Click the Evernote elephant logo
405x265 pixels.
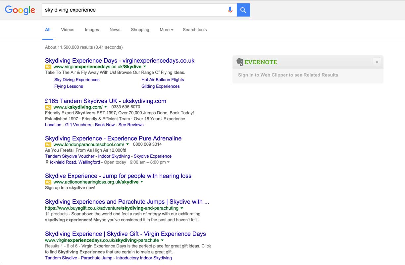tap(240, 62)
